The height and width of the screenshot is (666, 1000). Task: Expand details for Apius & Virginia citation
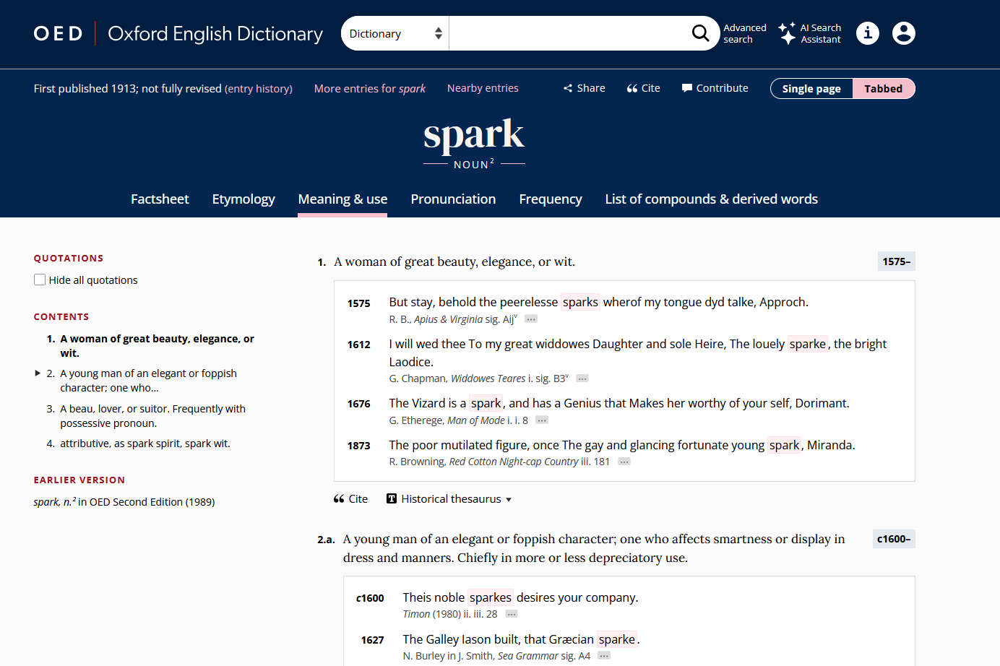(531, 319)
